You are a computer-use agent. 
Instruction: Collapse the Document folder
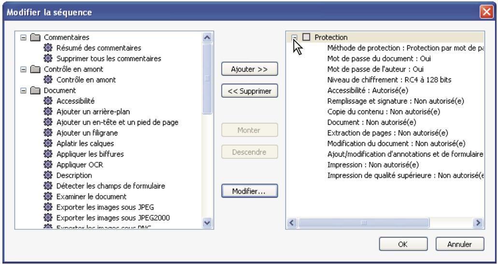coord(23,90)
